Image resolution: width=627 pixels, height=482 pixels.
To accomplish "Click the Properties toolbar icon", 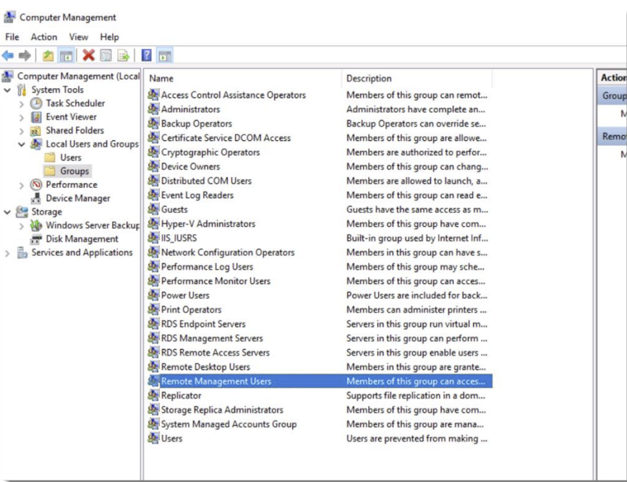I will click(x=106, y=55).
